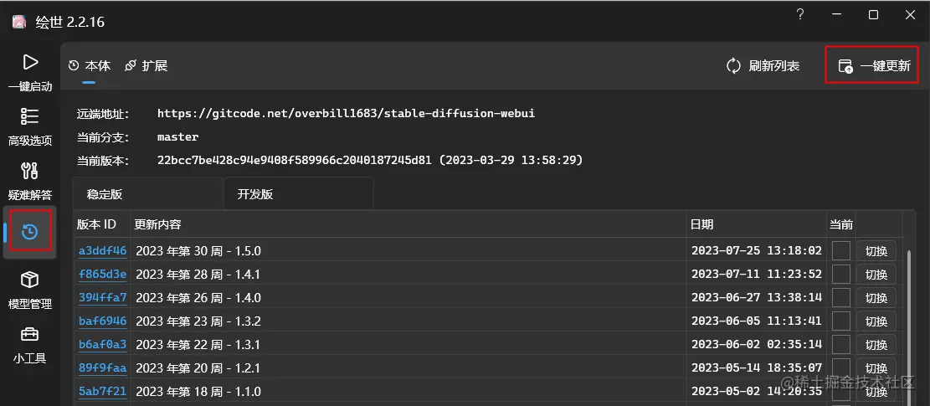Click the 刷新列表 refresh icon
The image size is (930, 406).
pos(733,66)
